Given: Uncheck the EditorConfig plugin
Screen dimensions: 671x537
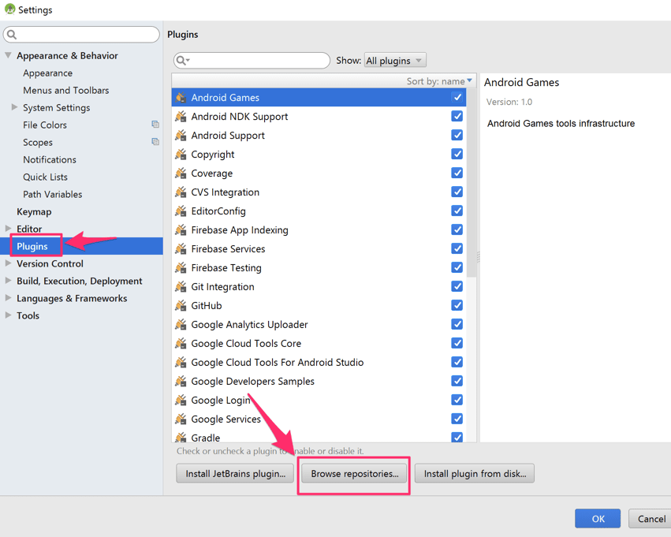Looking at the screenshot, I should coord(457,211).
